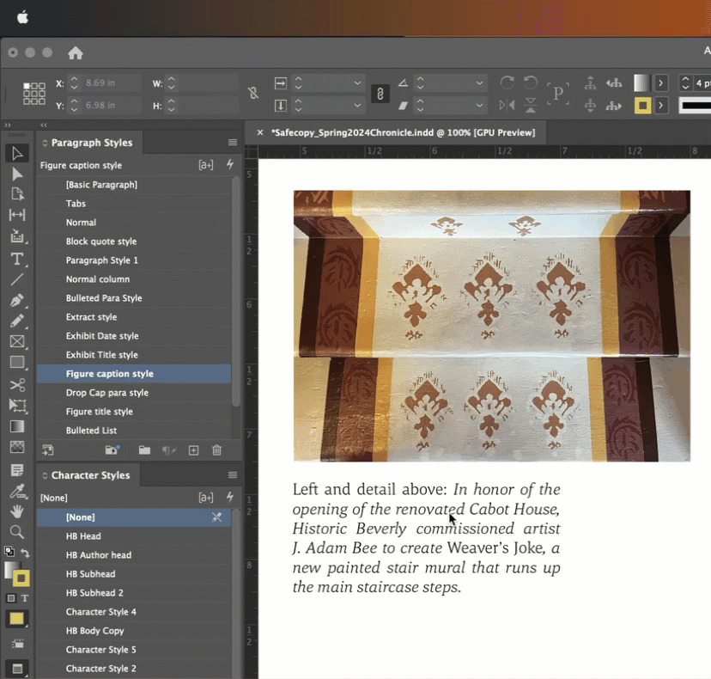Screen dimensions: 711x679
Task: Switch to the Paragraph Styles tab
Action: pos(92,143)
